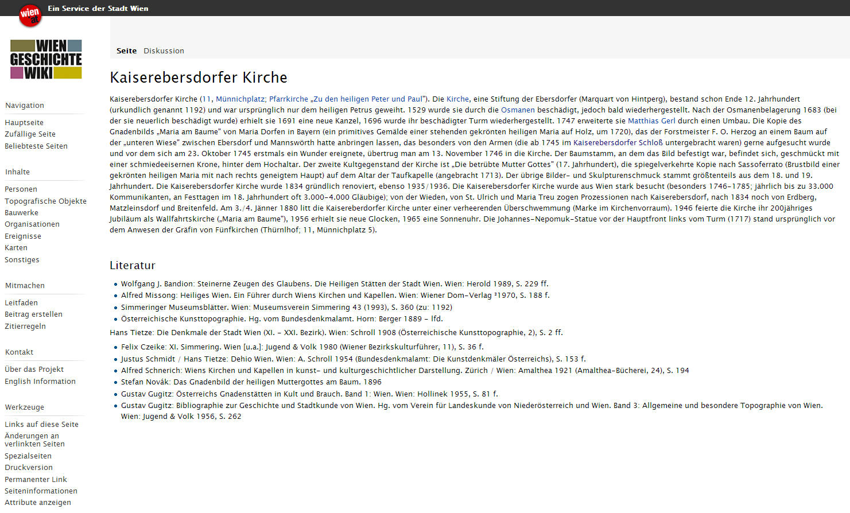Follow the Osmanen link in article
Image resolution: width=850 pixels, height=513 pixels.
coord(518,110)
